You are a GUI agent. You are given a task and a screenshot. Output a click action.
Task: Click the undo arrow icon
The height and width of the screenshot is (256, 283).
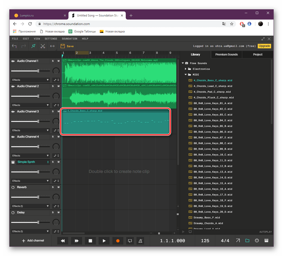click(x=14, y=46)
